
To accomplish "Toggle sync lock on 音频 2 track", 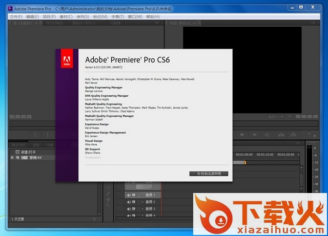I will [x=133, y=202].
